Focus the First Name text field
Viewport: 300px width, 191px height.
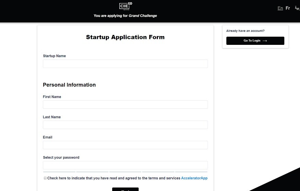click(x=125, y=105)
